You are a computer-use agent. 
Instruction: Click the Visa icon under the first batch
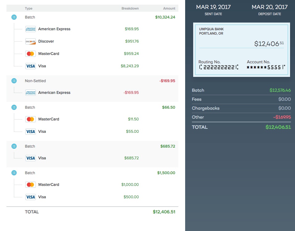(30, 66)
